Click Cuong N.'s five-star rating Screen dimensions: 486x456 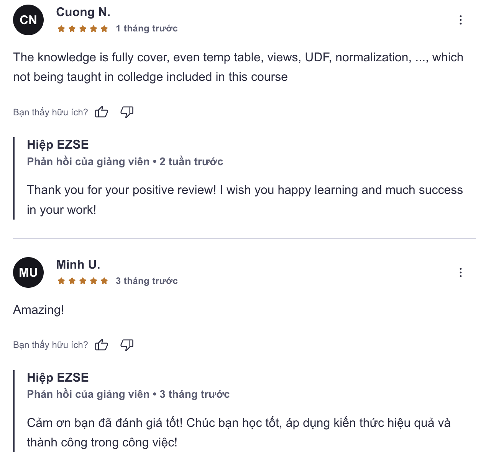(83, 29)
